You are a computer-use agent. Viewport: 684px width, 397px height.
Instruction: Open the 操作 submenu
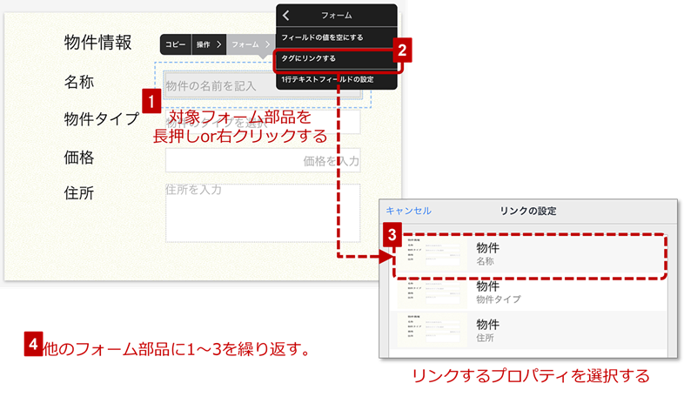point(209,44)
